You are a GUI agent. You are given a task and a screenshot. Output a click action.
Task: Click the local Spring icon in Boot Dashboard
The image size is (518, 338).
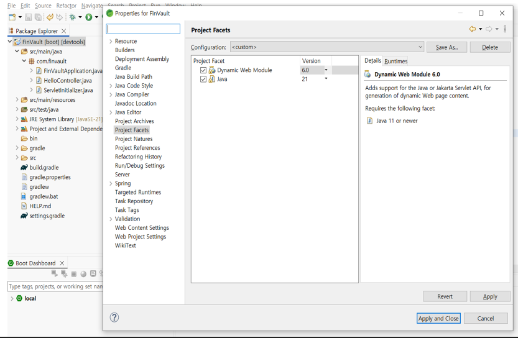[x=19, y=298]
